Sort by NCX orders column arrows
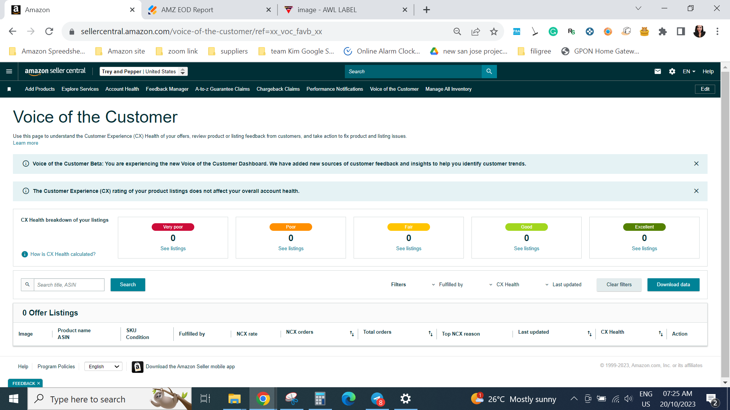 [352, 334]
